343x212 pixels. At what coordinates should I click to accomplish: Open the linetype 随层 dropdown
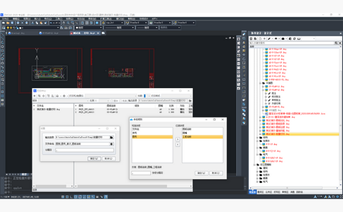[119, 28]
